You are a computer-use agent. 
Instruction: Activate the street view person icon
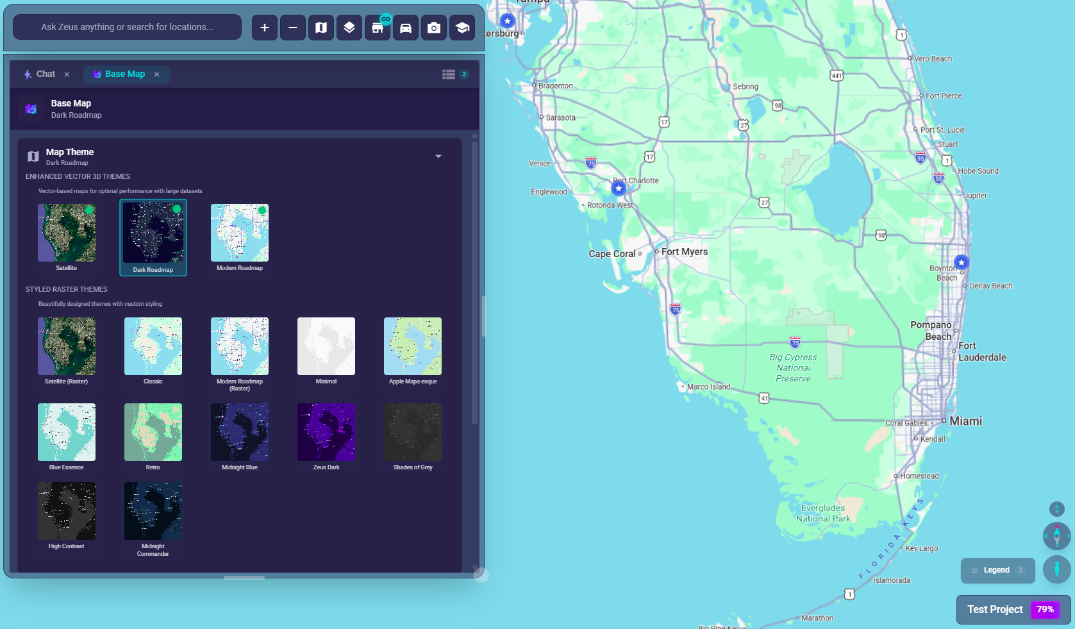pyautogui.click(x=1056, y=569)
